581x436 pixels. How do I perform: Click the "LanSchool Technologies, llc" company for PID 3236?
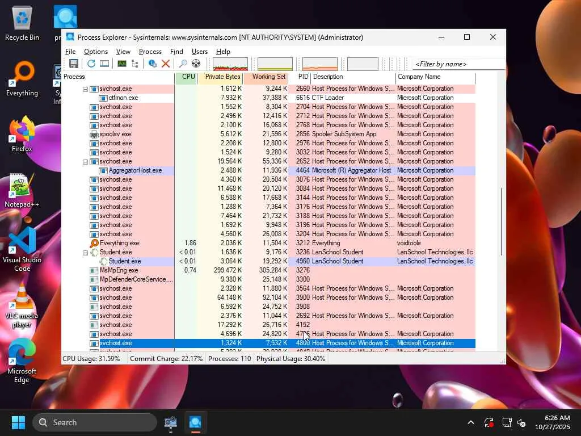coord(435,252)
